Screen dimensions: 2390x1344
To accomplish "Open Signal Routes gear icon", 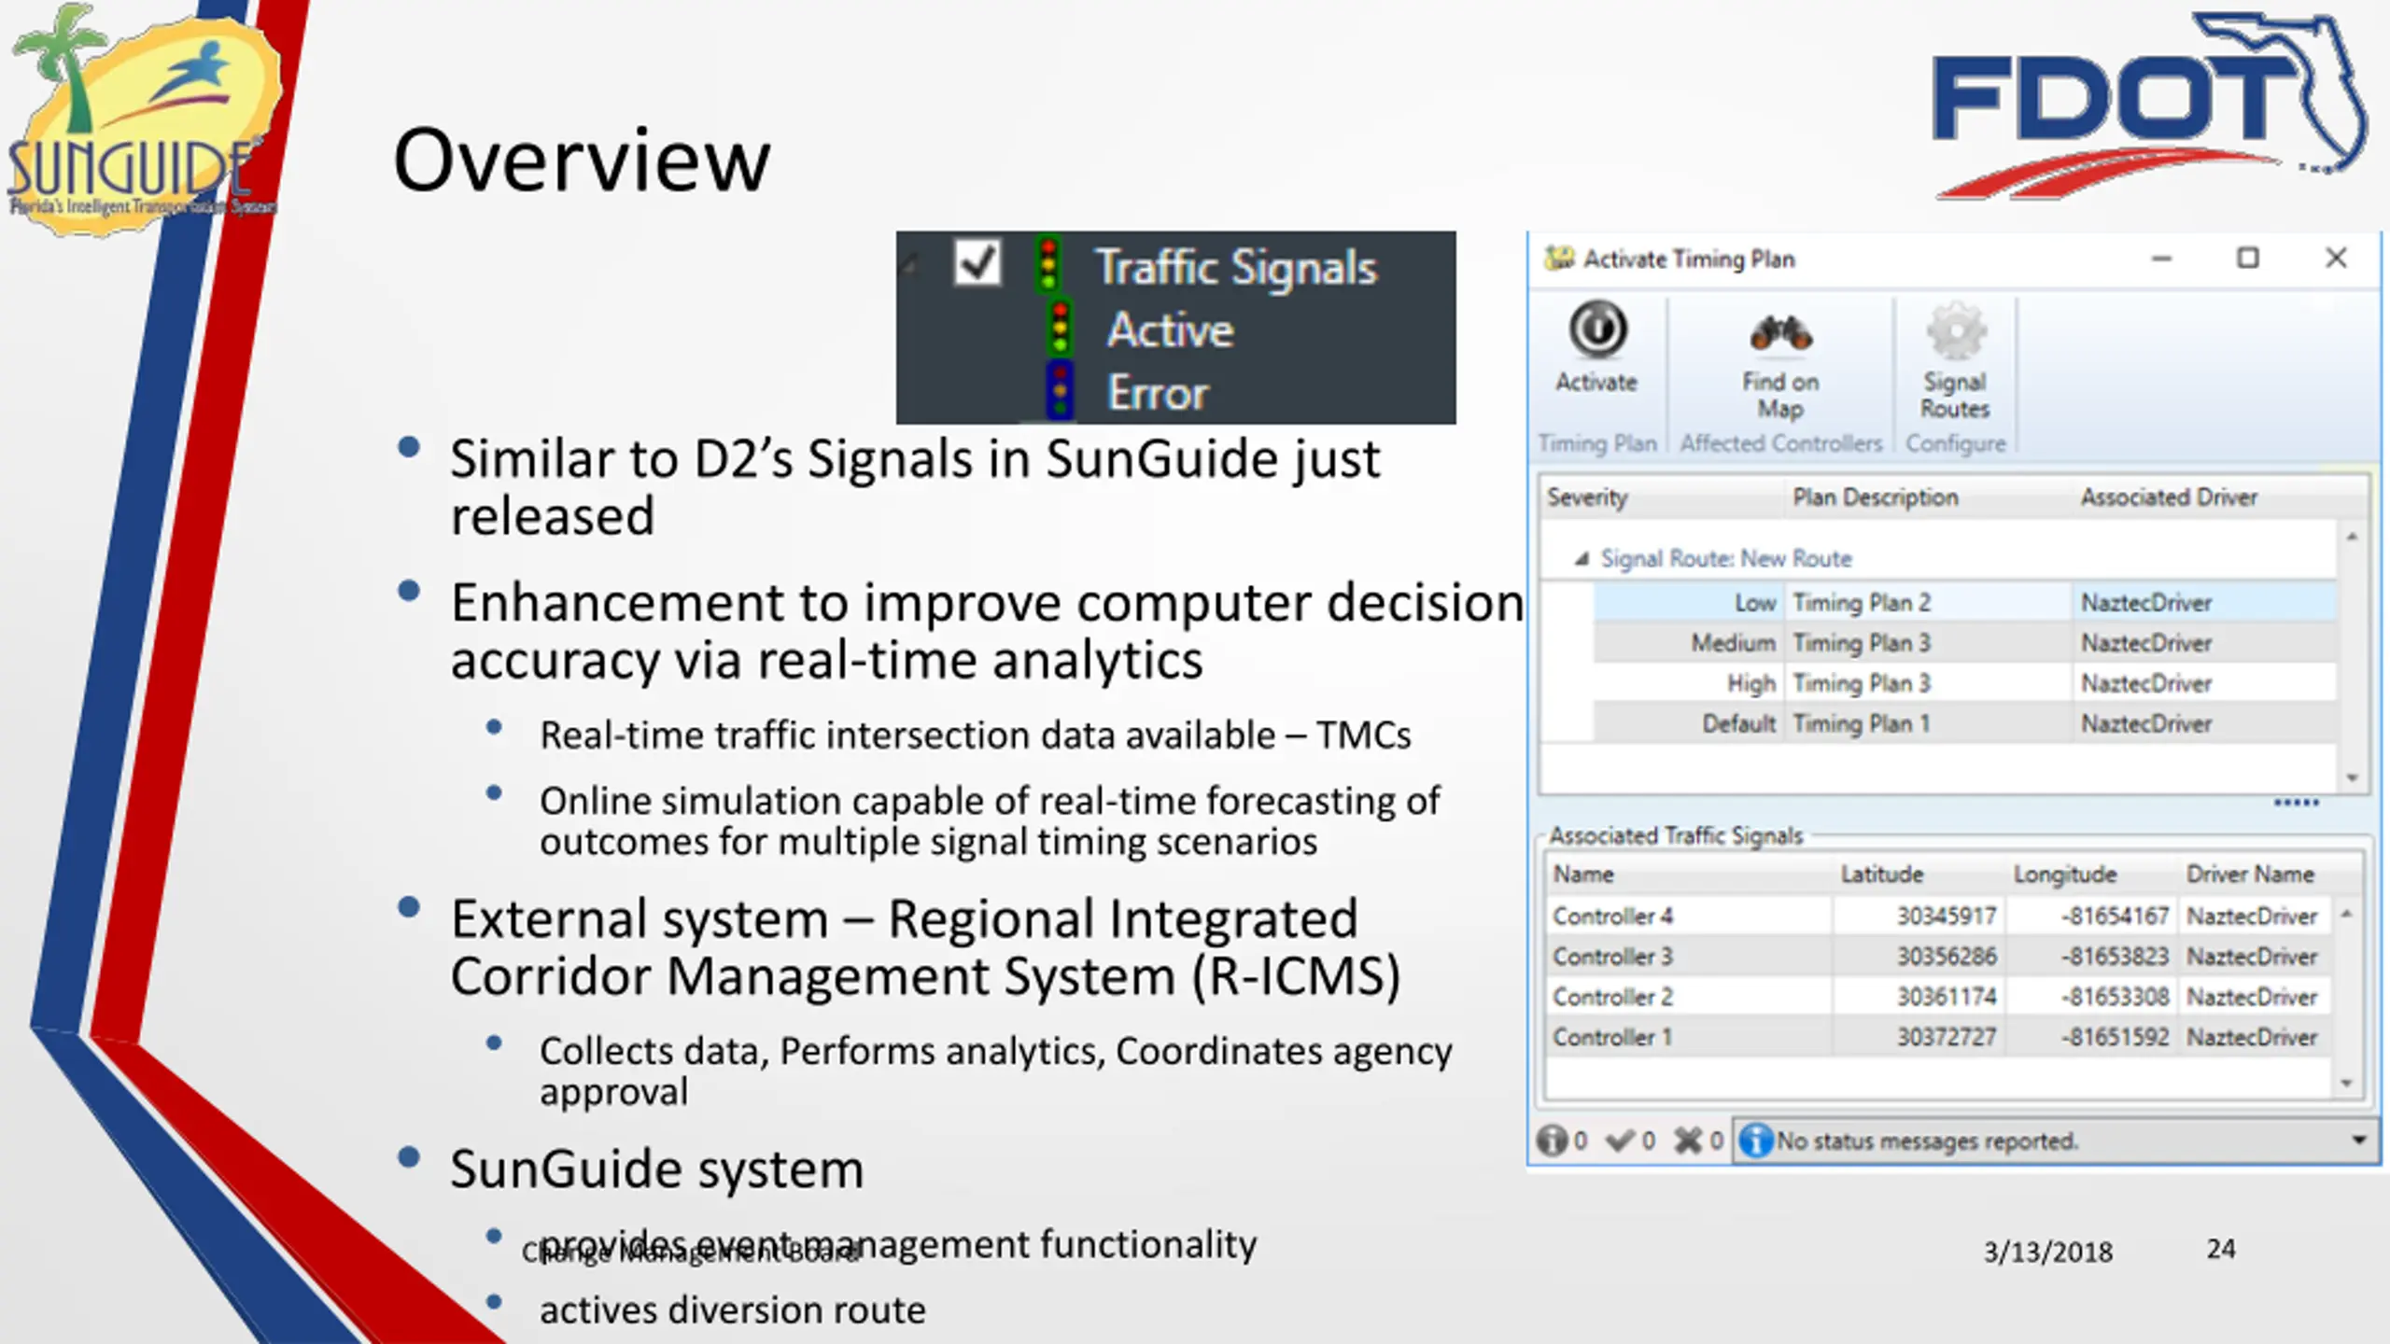I will point(1955,331).
